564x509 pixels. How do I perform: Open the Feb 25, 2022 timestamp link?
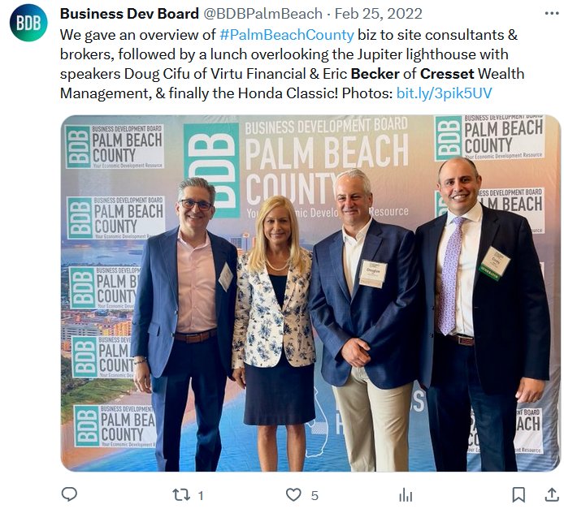click(379, 14)
